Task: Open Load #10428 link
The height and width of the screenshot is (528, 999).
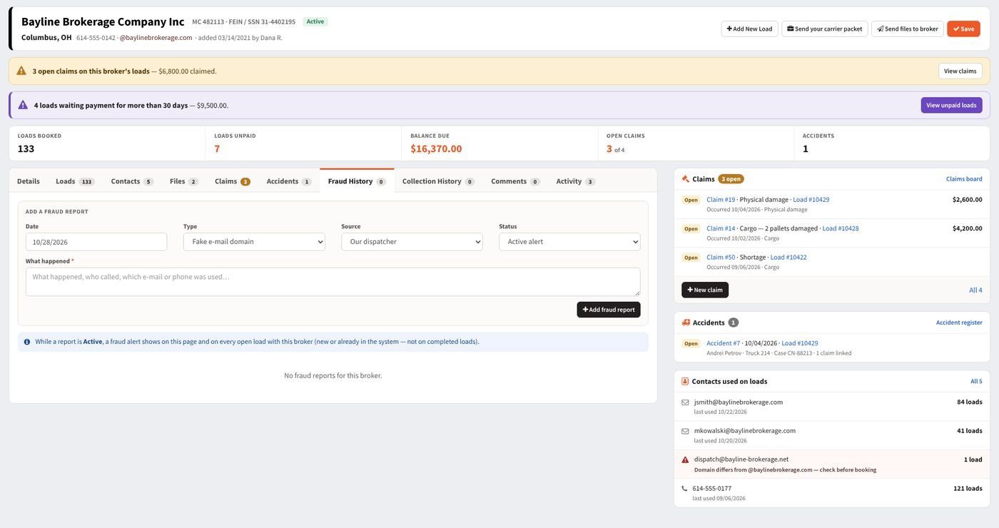Action: (x=841, y=228)
